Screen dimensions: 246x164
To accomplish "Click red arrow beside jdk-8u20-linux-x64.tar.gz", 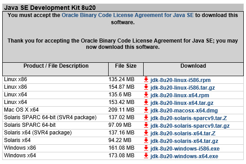I will [x=146, y=103].
